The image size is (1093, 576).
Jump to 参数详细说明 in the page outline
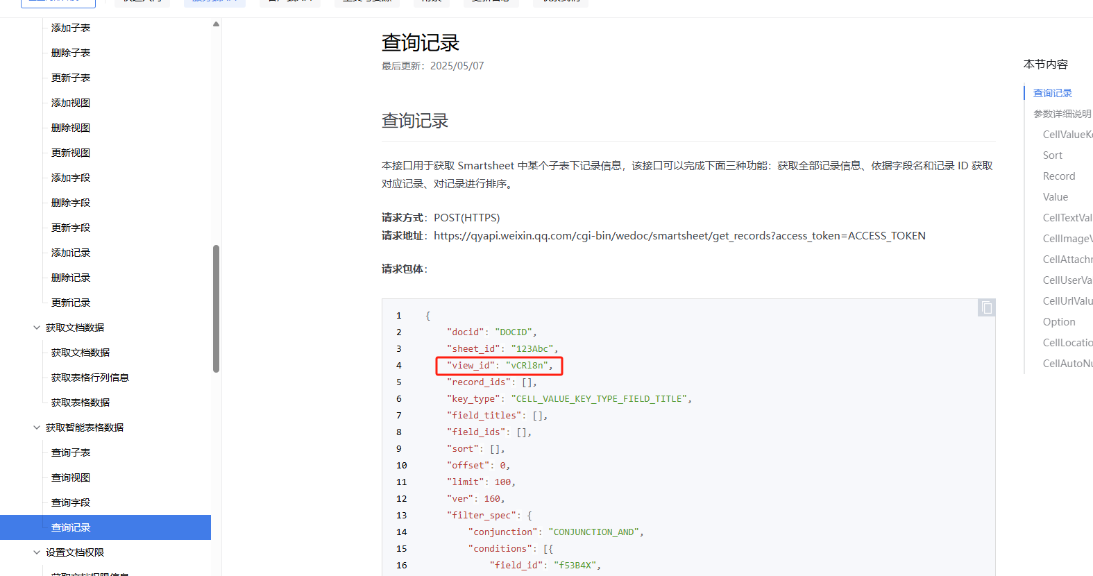1062,114
